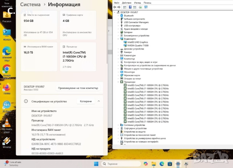Viewport: 233px width, 168px height.
Task: Select the Клавиатури device category
Action: tap(130, 55)
